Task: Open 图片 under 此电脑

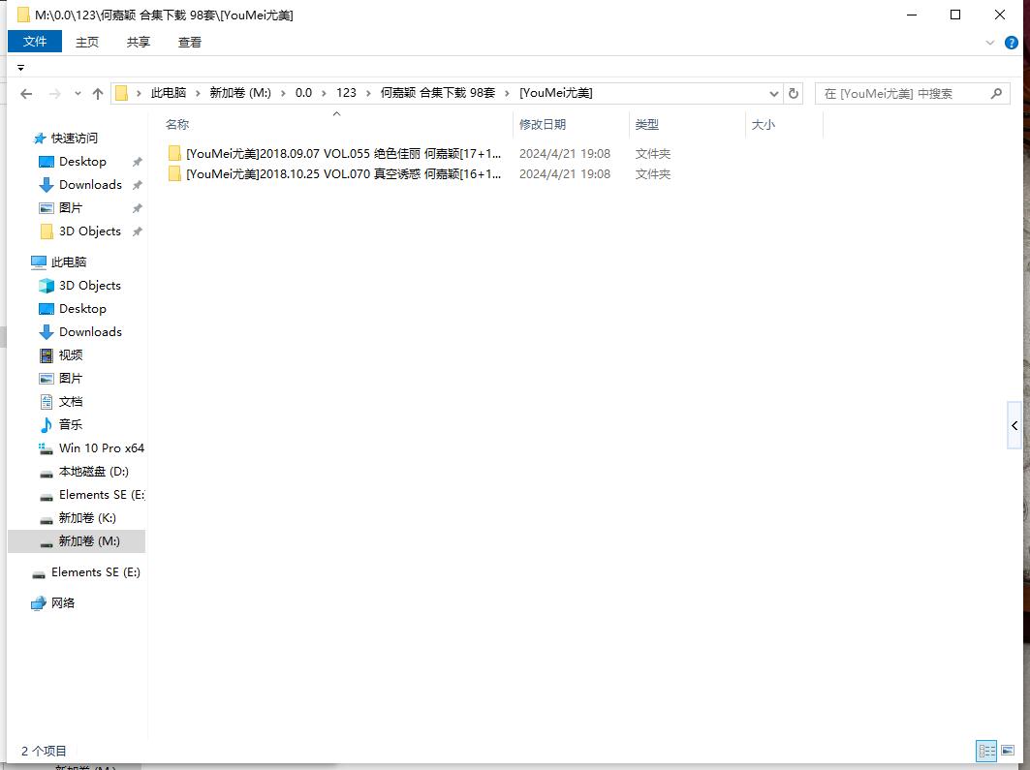Action: [x=71, y=379]
